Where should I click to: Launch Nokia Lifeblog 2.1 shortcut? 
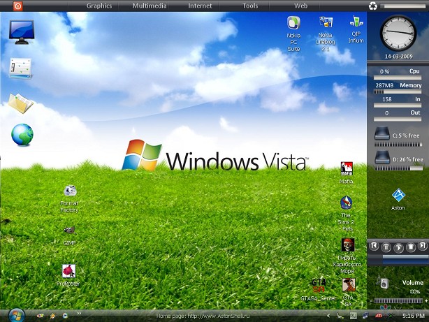point(326,34)
